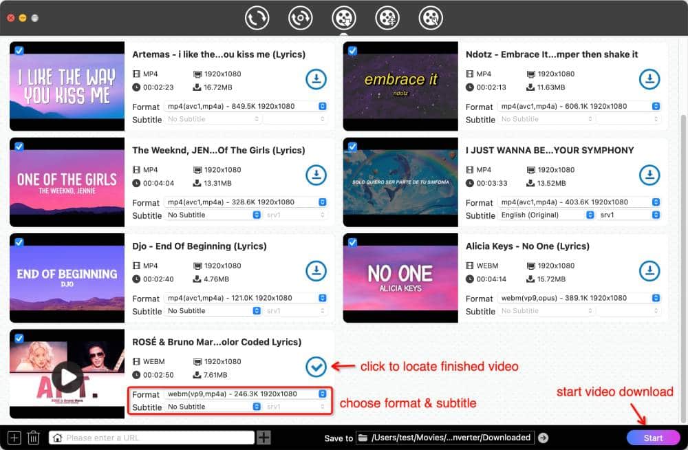Select the Download film reel tab

click(x=343, y=18)
